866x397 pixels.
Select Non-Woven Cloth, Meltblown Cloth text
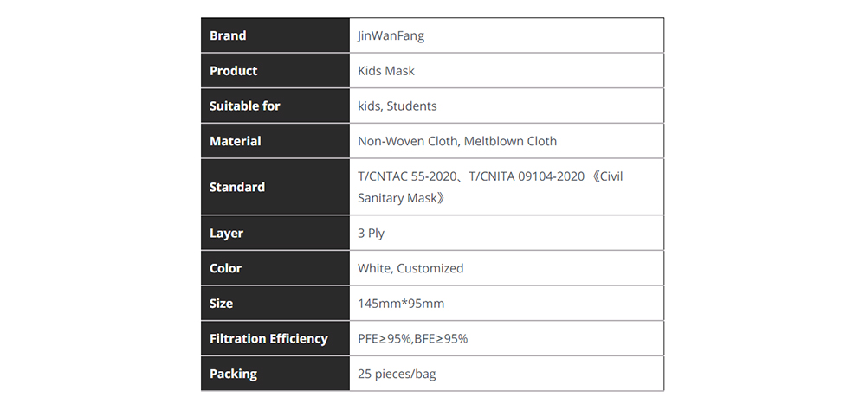tap(457, 141)
